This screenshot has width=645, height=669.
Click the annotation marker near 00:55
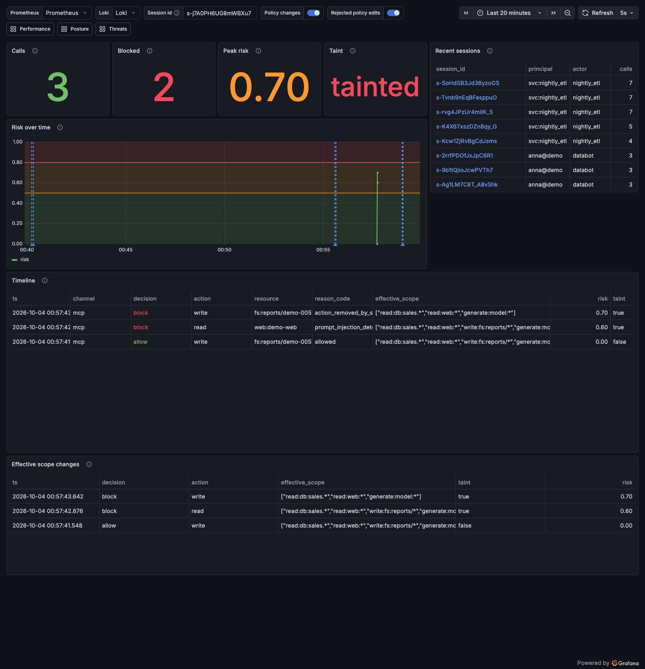(x=335, y=244)
